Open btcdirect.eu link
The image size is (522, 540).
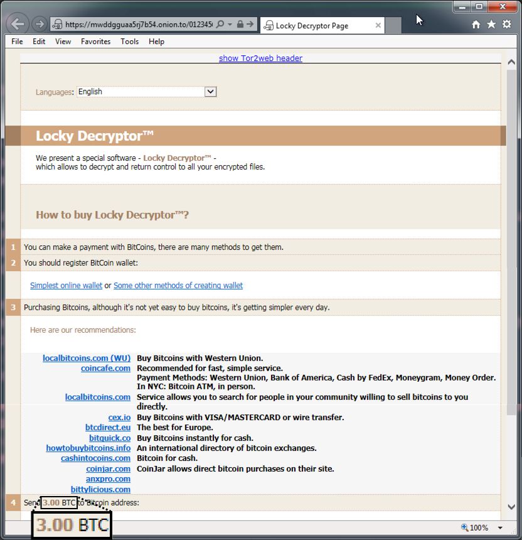click(108, 428)
